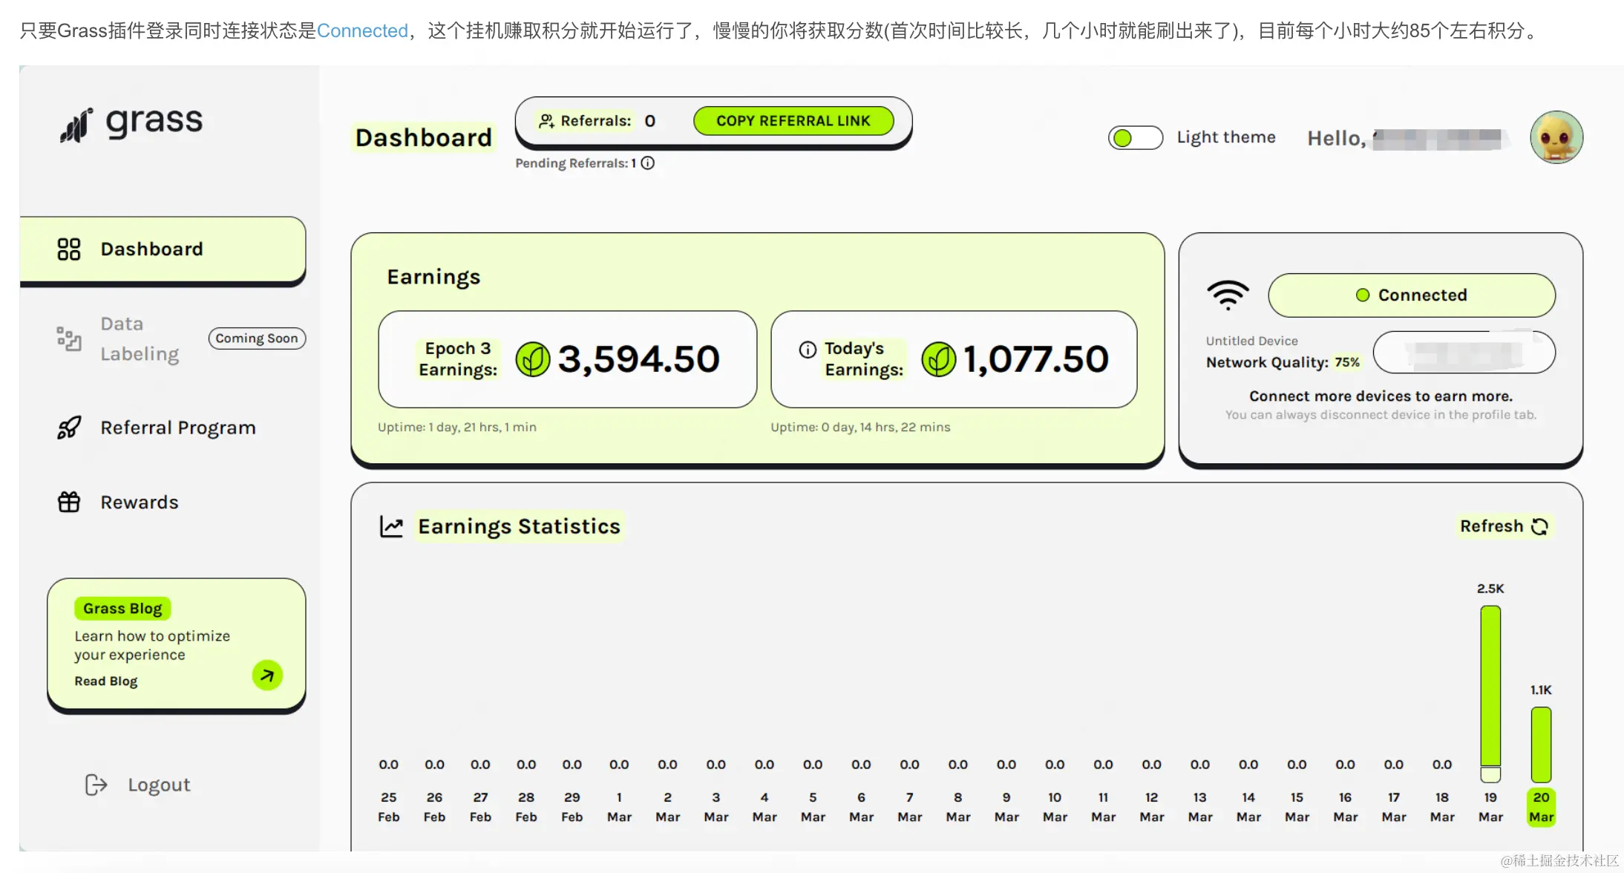Select the highlighted 20 Mar date label
Image resolution: width=1624 pixels, height=873 pixels.
coord(1541,807)
